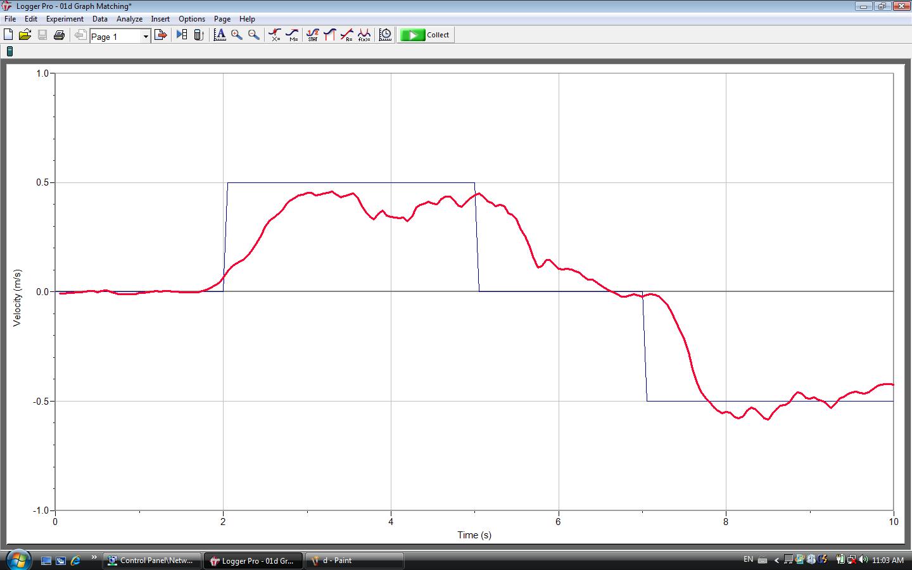Apply a Linear Fit to the data
The image size is (912, 570).
(x=347, y=35)
